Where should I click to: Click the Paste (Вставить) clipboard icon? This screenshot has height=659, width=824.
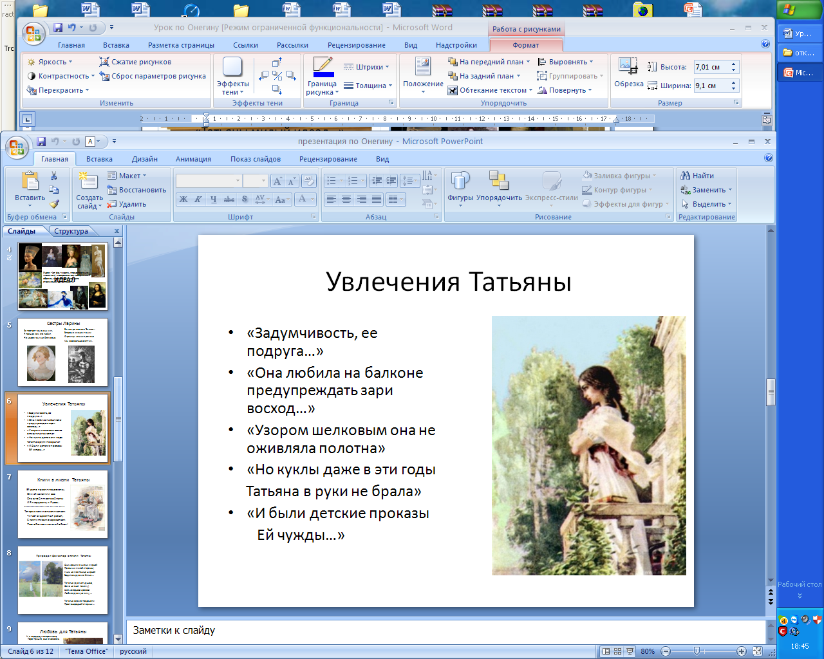coord(30,181)
